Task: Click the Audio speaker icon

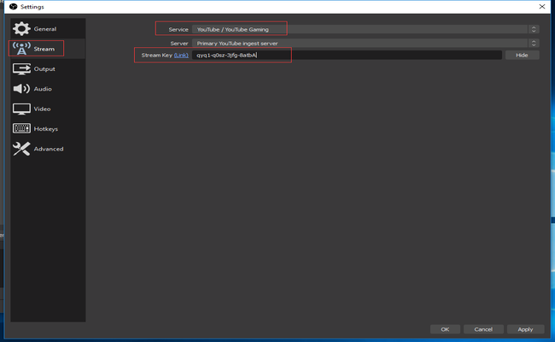Action: (x=21, y=89)
